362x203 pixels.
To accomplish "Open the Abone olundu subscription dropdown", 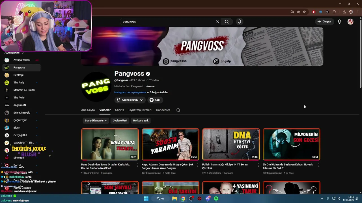I will click(x=130, y=100).
